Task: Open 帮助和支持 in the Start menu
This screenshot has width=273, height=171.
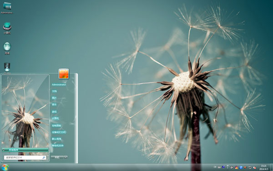Action: pos(58,145)
